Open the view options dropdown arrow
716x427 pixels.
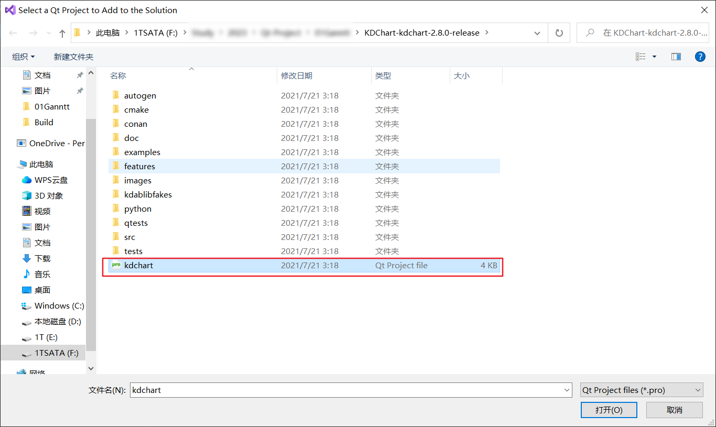point(654,57)
